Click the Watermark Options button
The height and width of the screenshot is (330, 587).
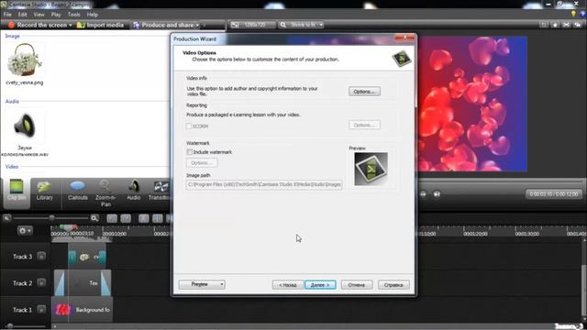tap(202, 163)
